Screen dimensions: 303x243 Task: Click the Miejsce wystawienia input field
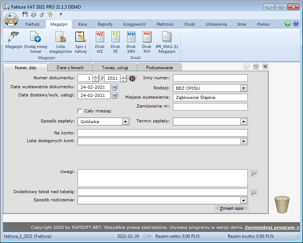point(210,97)
